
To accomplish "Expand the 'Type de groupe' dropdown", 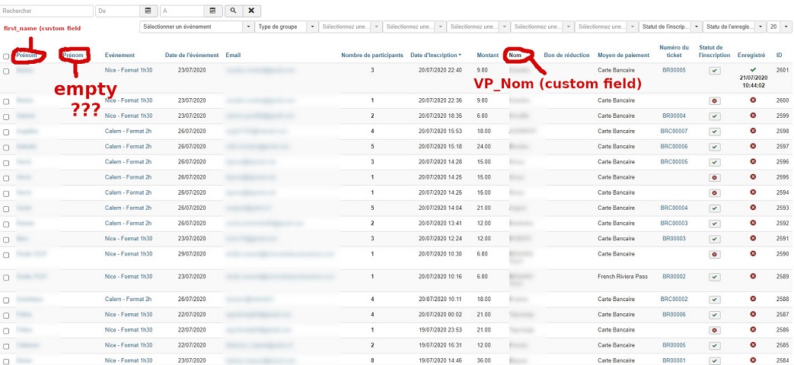I will [287, 27].
